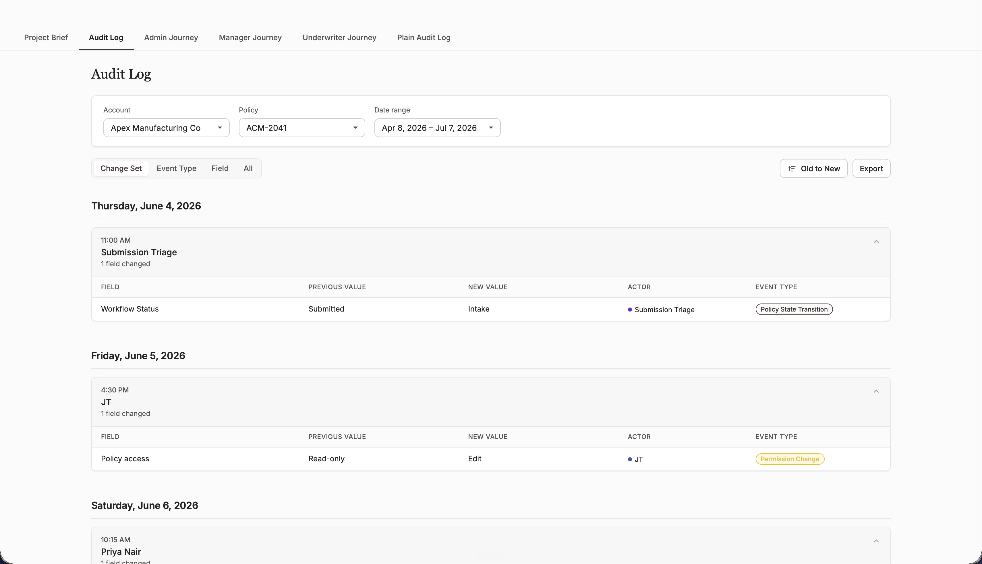Click new value Edit
Image resolution: width=982 pixels, height=564 pixels.
click(x=475, y=459)
